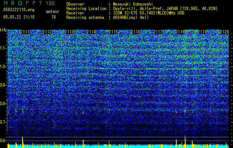This screenshot has height=148, width=233.
Task: Click the Receiver field label
Action: click(75, 13)
